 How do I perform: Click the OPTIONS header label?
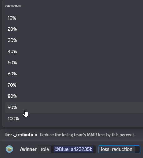pos(13,6)
